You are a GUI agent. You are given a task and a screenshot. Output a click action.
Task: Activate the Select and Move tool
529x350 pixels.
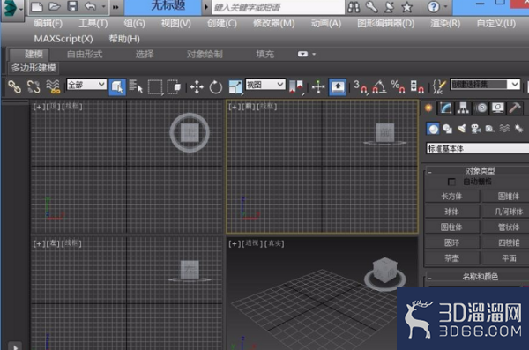pyautogui.click(x=197, y=87)
